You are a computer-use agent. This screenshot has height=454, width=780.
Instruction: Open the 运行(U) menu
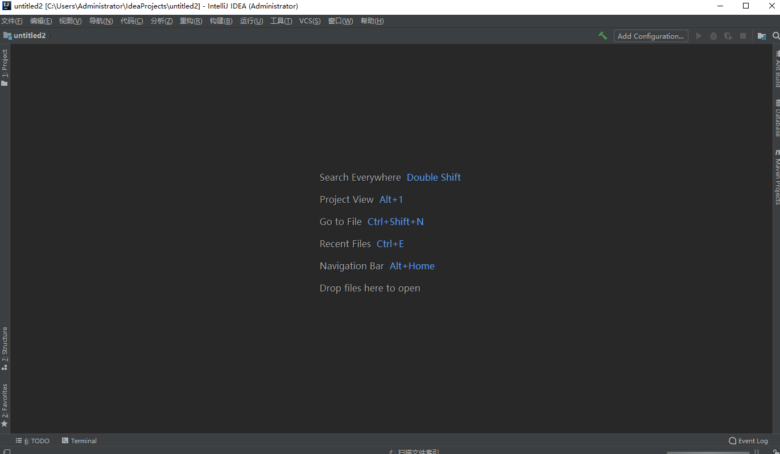pos(251,21)
